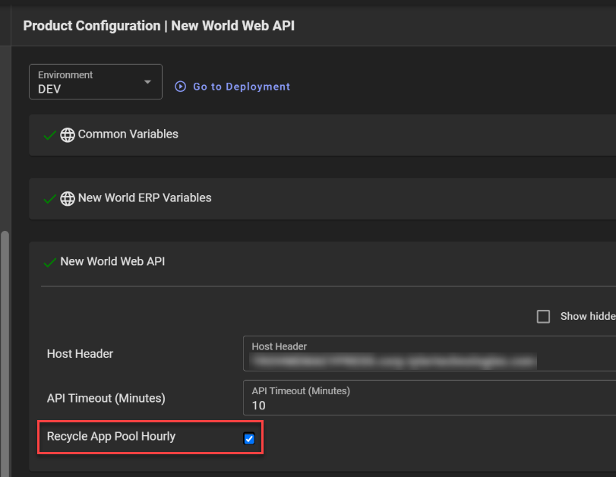Viewport: 616px width, 477px height.
Task: Click the green checkmark beside New World ERP Variables
Action: (x=50, y=199)
